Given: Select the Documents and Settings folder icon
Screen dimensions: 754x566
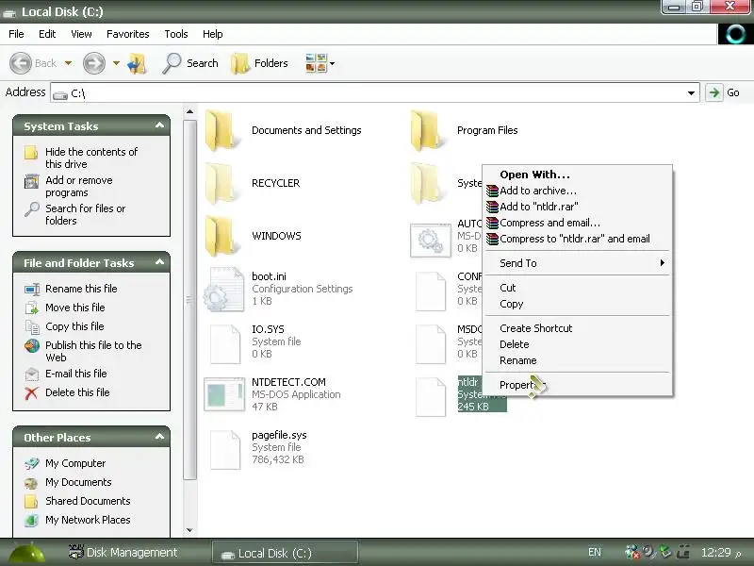Looking at the screenshot, I should coord(222,130).
